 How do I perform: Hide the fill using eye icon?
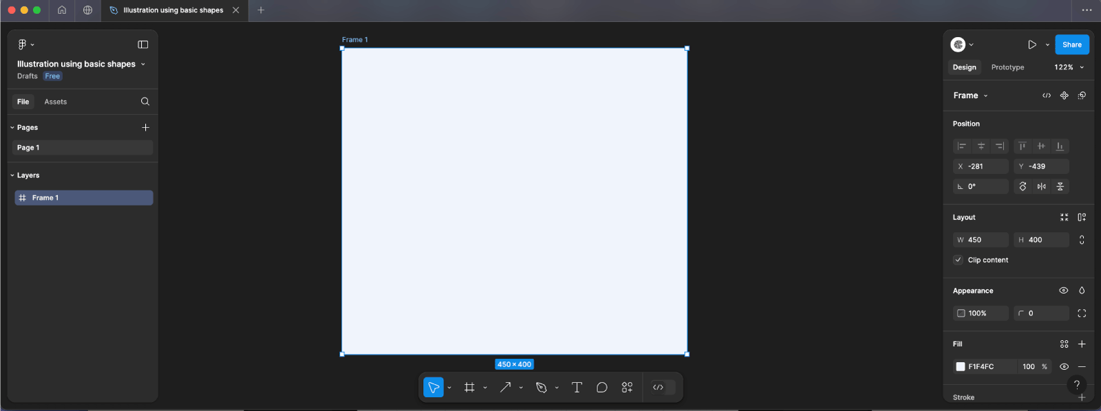(x=1064, y=367)
